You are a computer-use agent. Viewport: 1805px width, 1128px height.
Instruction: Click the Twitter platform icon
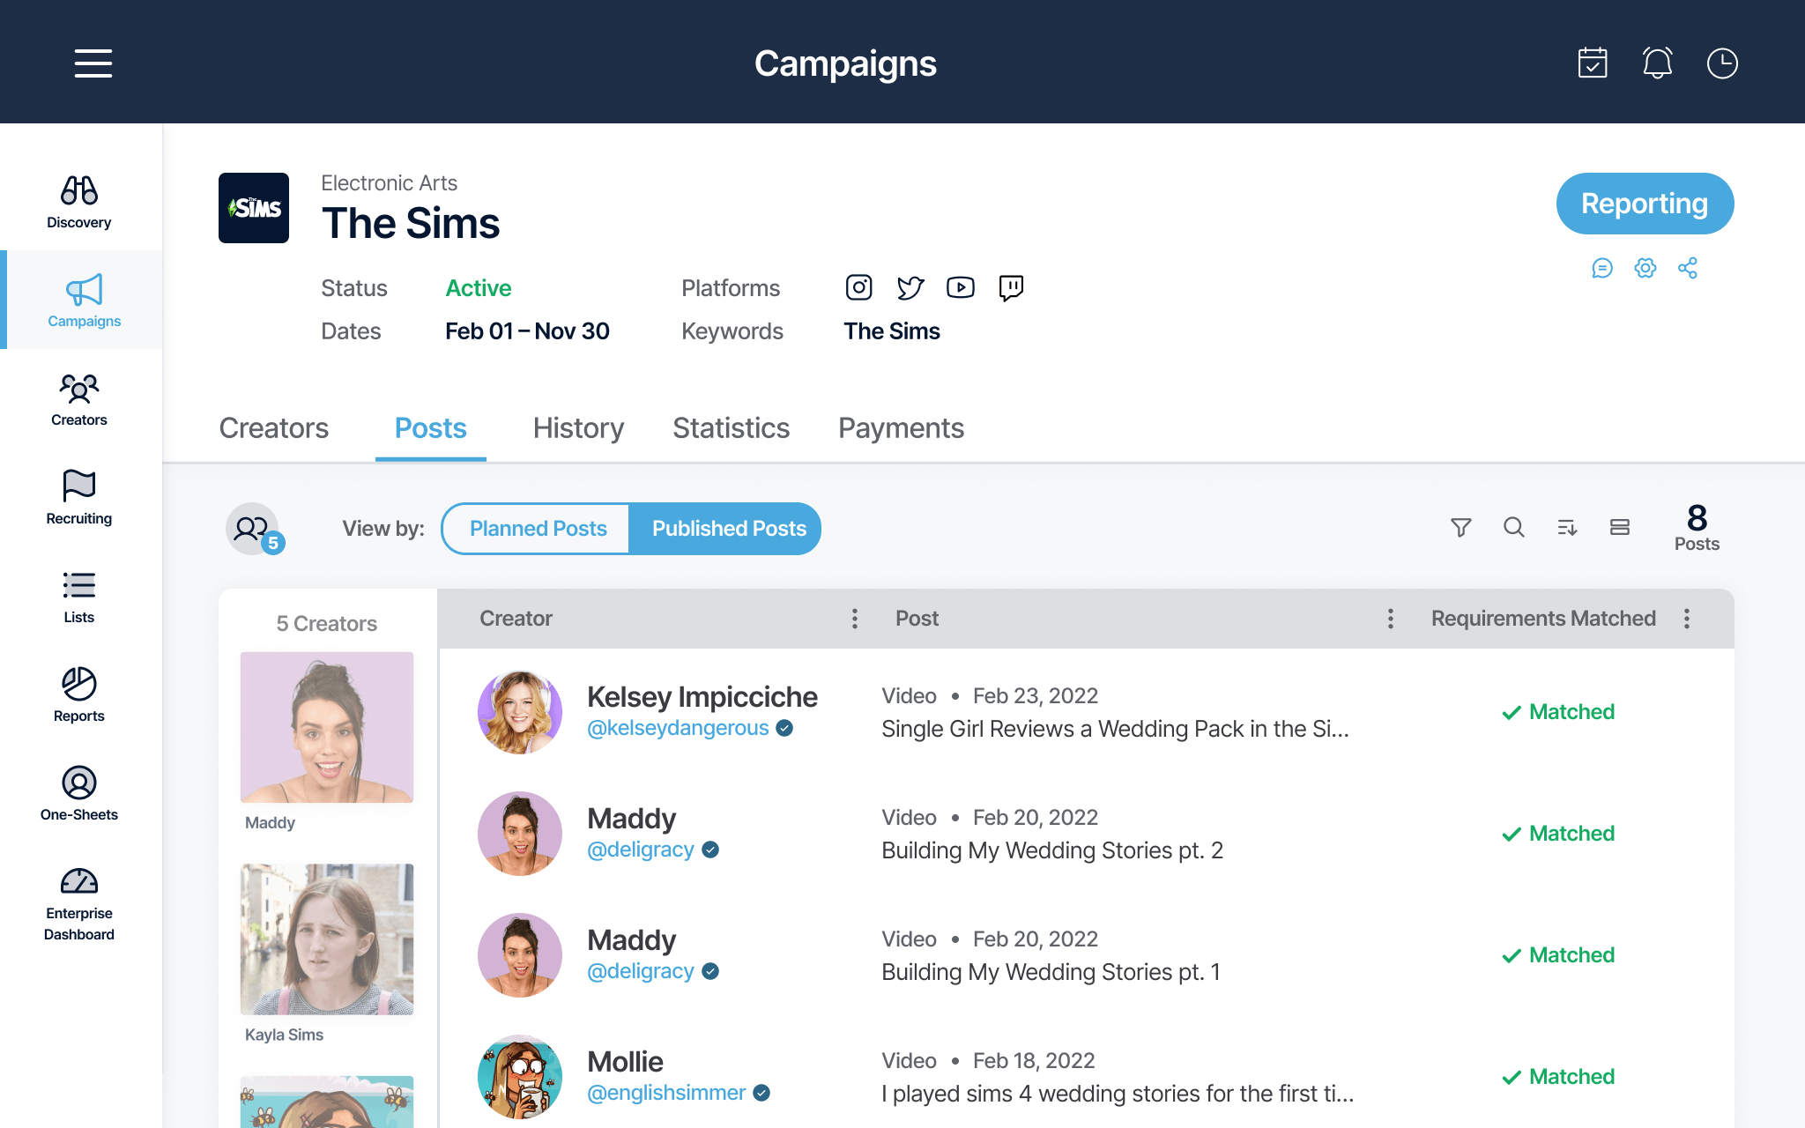tap(910, 287)
